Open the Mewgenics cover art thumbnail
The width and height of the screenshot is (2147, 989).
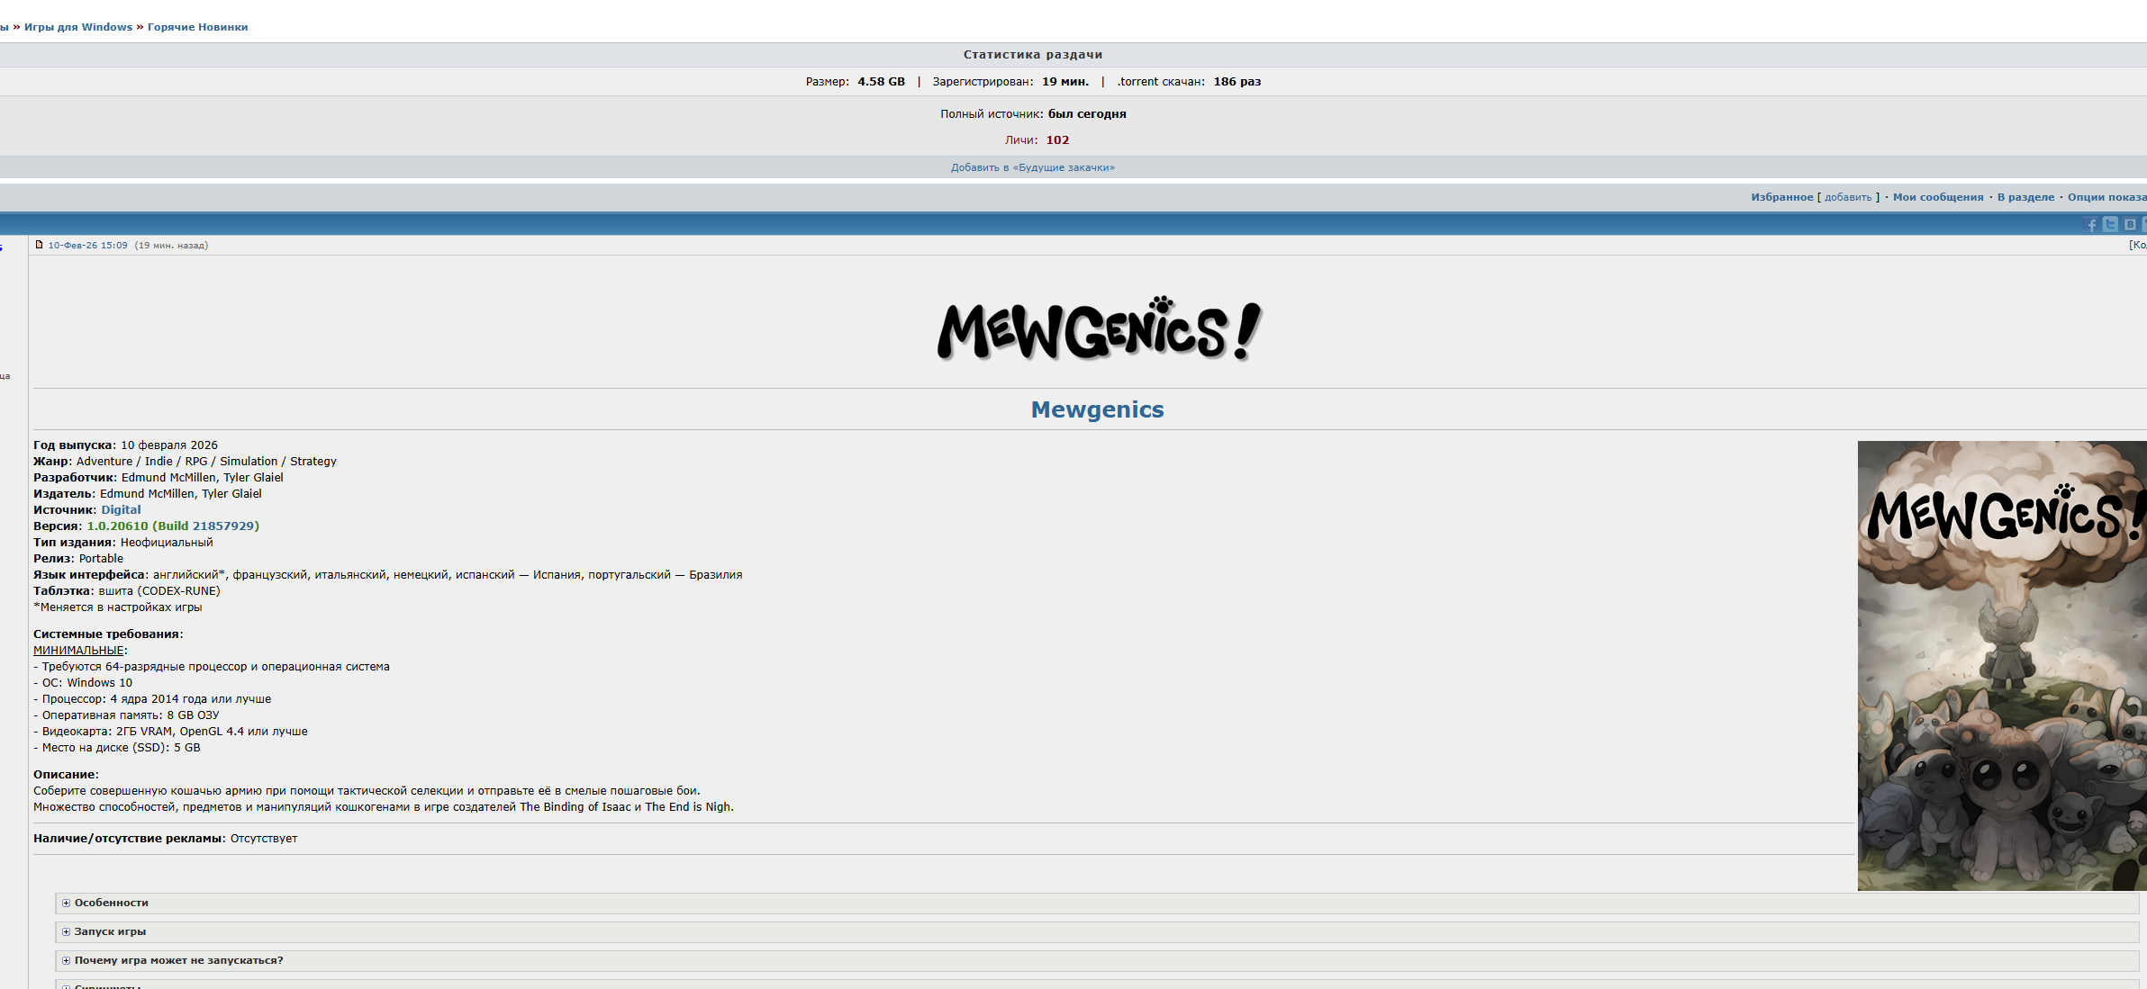coord(2001,665)
